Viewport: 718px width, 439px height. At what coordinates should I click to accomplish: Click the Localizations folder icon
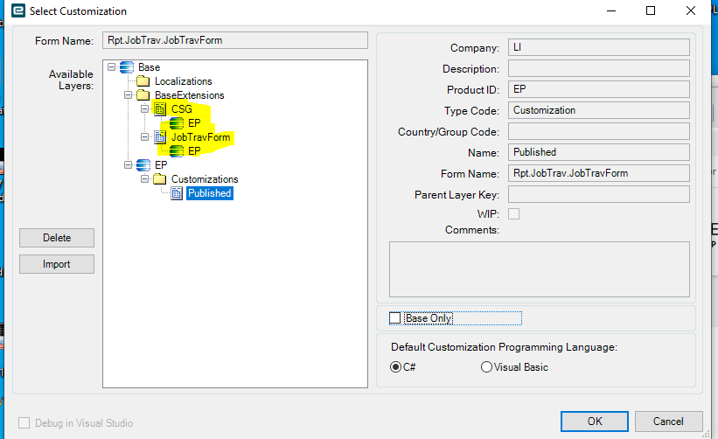click(143, 81)
